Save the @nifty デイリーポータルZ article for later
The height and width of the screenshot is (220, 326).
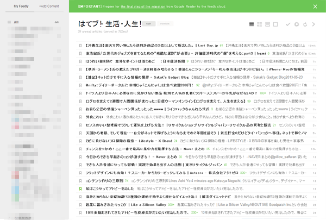[x=80, y=85]
